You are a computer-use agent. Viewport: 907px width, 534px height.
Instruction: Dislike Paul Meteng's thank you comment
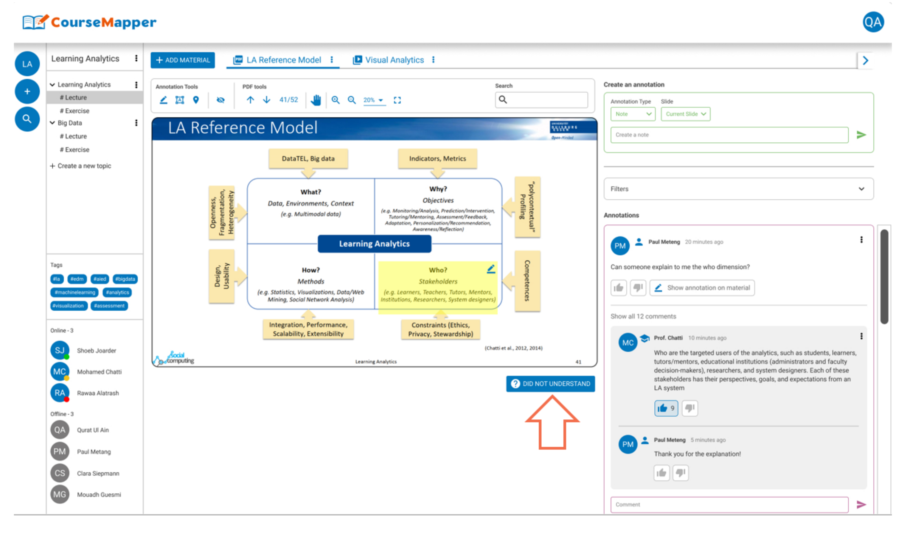(x=680, y=472)
